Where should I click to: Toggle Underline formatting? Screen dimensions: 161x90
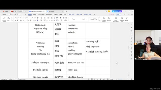(20, 20)
